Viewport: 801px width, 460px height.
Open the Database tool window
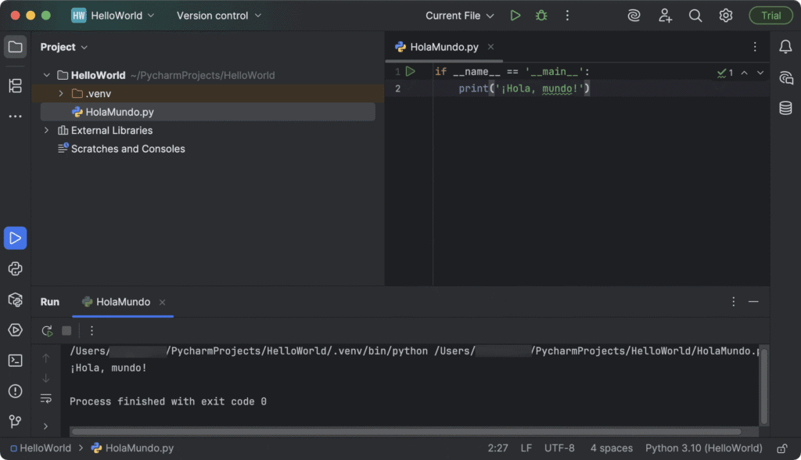point(785,108)
